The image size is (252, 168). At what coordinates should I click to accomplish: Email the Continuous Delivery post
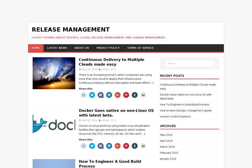[x=143, y=95]
